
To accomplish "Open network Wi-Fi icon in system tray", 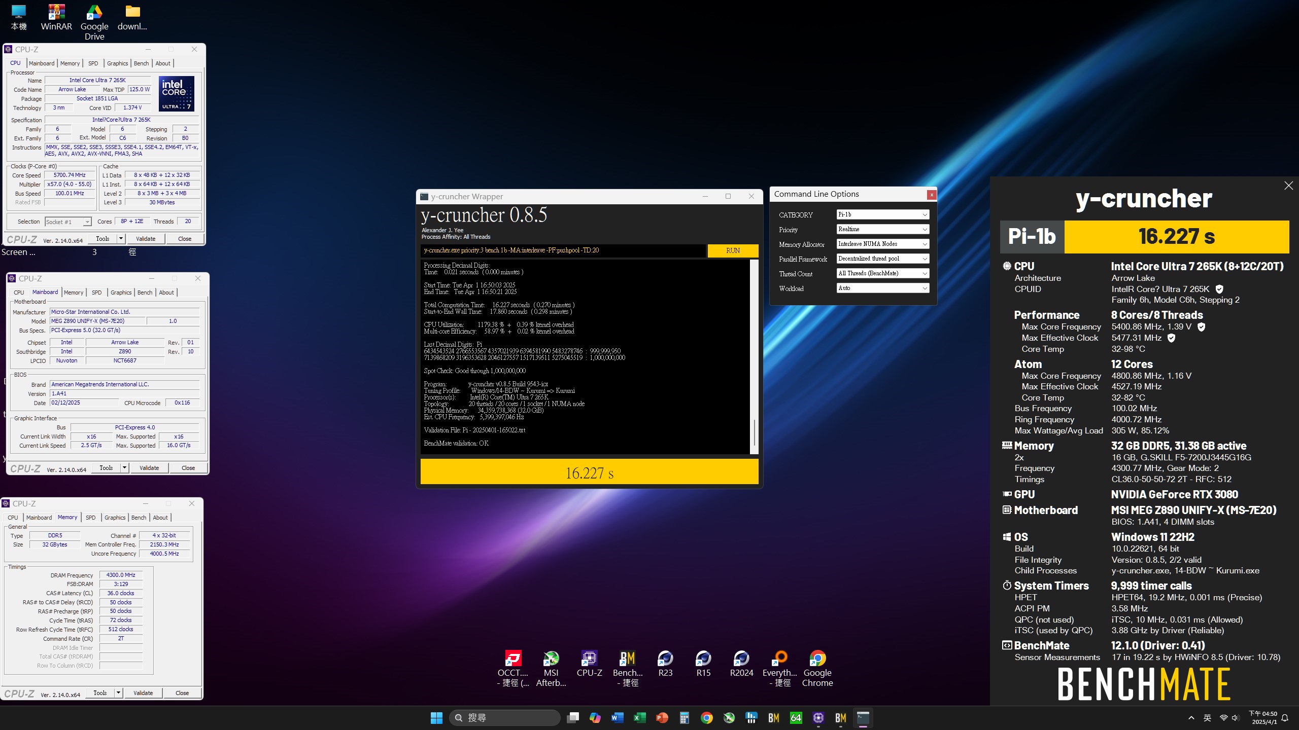I will (x=1223, y=718).
